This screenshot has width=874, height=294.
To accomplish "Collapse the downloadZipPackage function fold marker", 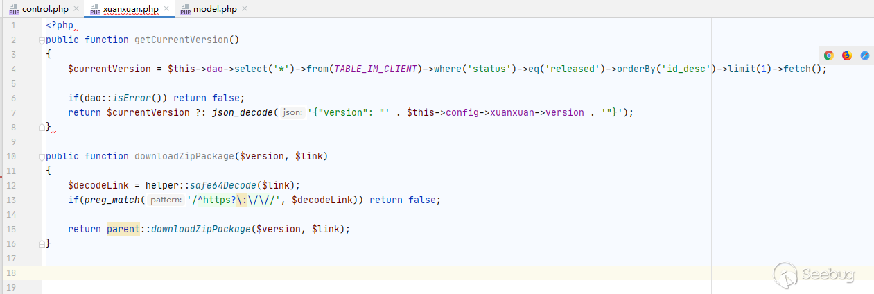I will coord(42,156).
